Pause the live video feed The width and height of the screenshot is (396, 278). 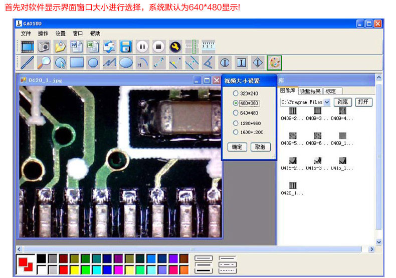point(142,46)
